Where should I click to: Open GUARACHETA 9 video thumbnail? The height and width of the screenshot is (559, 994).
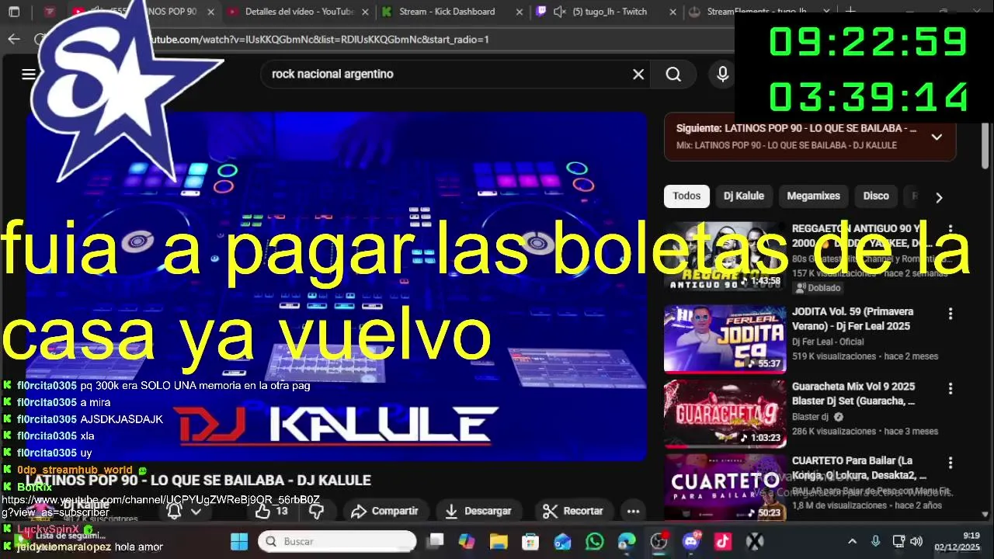[725, 414]
